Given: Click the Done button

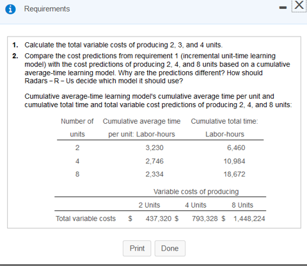Looking at the screenshot, I should 170,248.
